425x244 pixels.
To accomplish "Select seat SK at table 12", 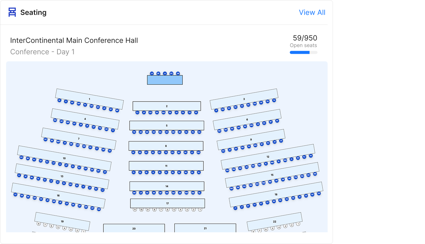I will coord(298,158).
